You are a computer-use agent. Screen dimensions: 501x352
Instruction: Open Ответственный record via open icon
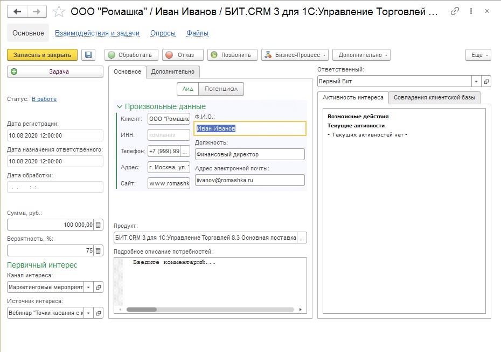coord(486,81)
